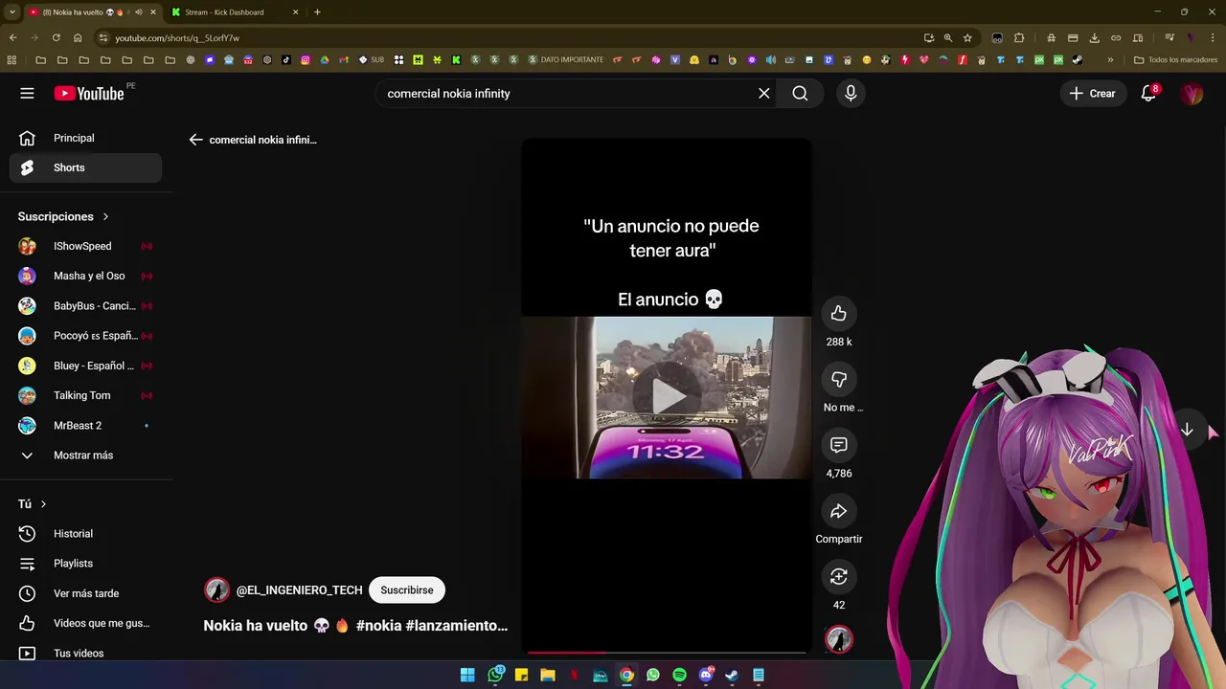Open the DATO IMPORTANTE bookmark
This screenshot has width=1226, height=689.
566,59
